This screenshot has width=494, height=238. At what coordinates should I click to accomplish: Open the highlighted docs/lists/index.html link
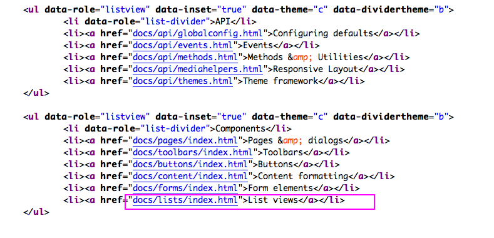pos(185,200)
